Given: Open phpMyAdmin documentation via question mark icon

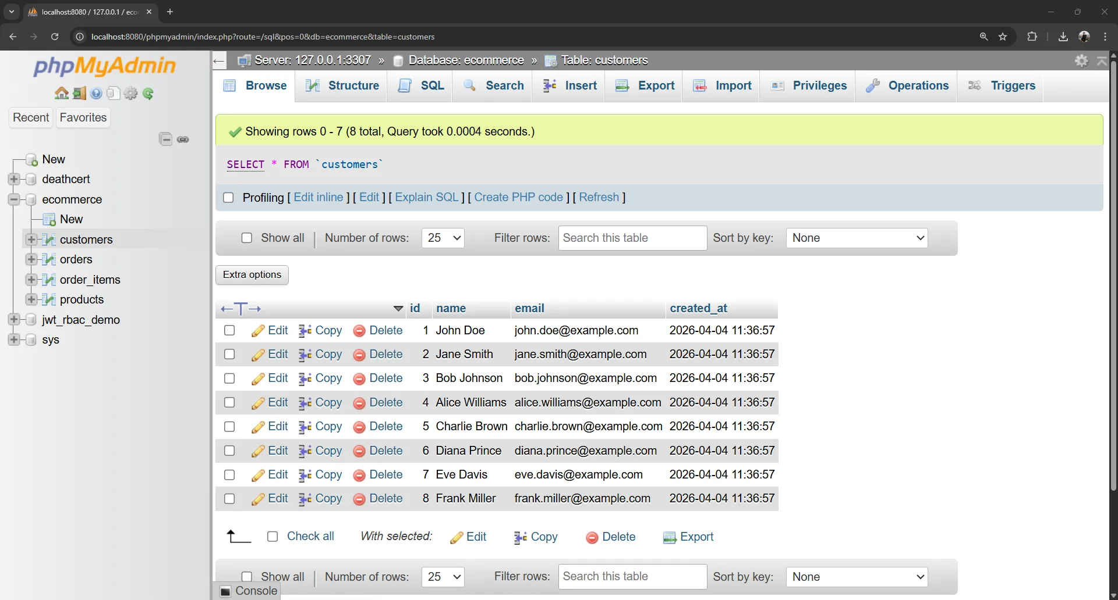Looking at the screenshot, I should 96,93.
